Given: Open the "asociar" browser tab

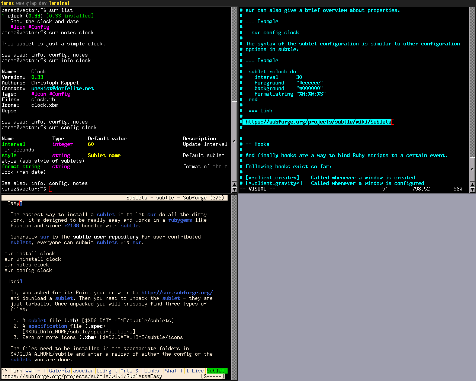Looking at the screenshot, I should pyautogui.click(x=83, y=371).
